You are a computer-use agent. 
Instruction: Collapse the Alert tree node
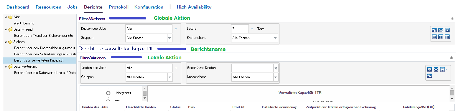point(6,17)
